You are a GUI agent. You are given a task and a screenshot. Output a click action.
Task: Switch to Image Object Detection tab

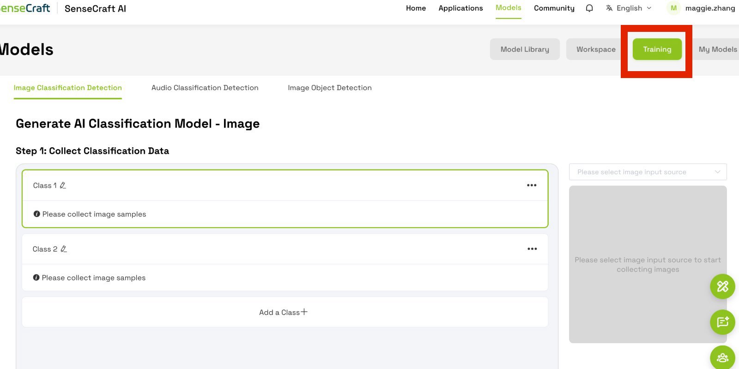pyautogui.click(x=330, y=88)
